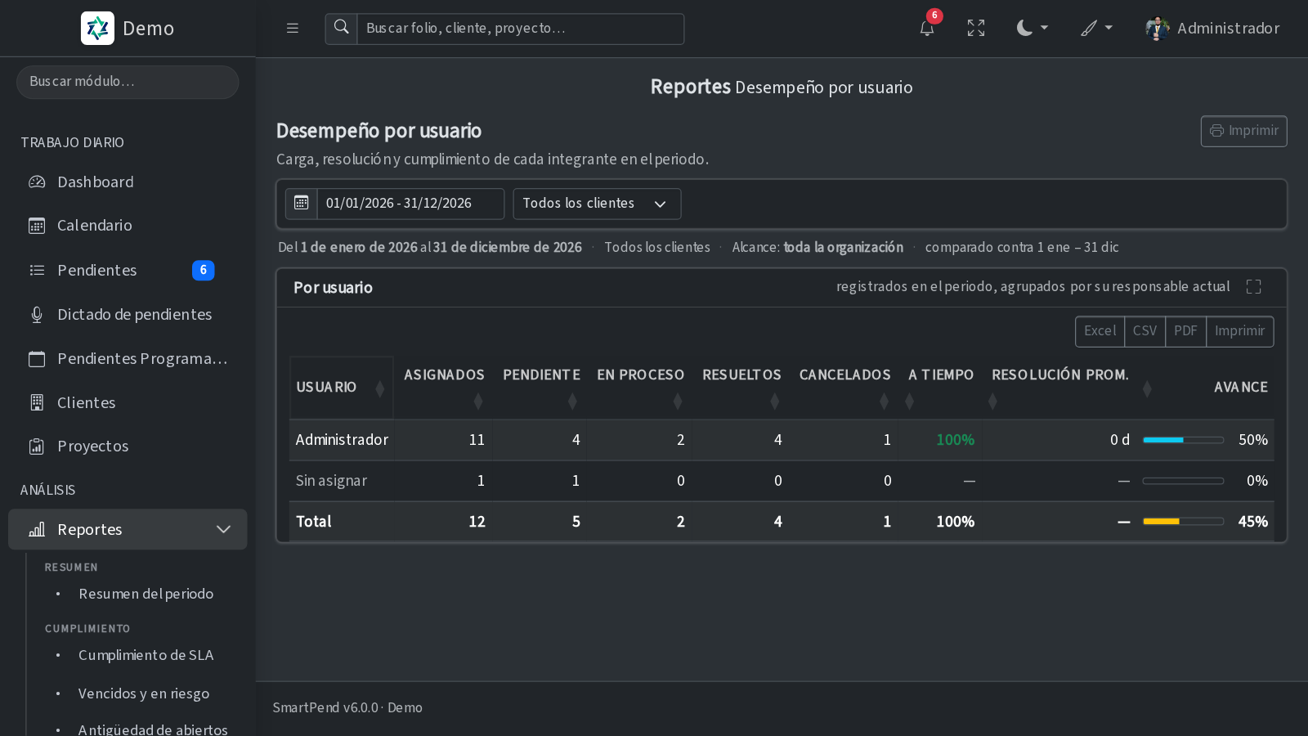Sort by the Asignados column
The width and height of the screenshot is (1308, 736).
pyautogui.click(x=444, y=388)
